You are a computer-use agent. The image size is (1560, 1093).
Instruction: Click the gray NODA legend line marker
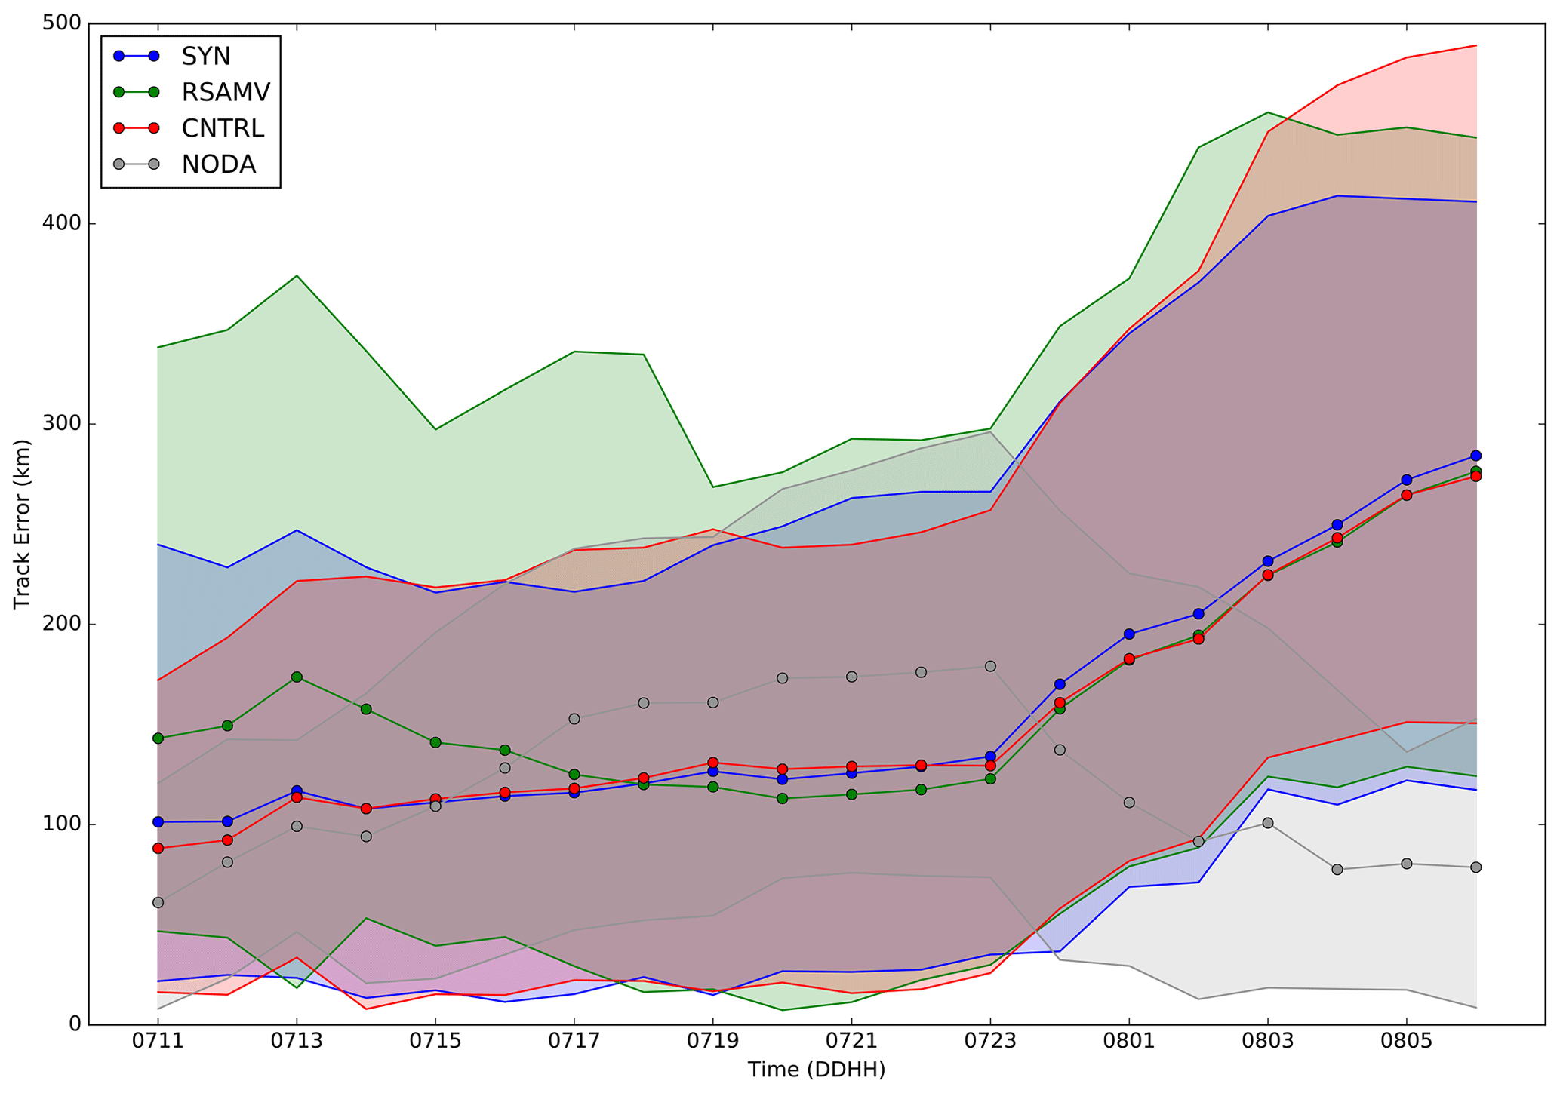click(136, 164)
